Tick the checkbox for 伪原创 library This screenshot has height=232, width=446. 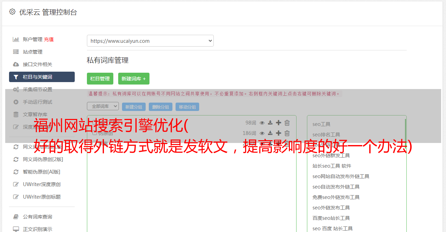(x=95, y=133)
